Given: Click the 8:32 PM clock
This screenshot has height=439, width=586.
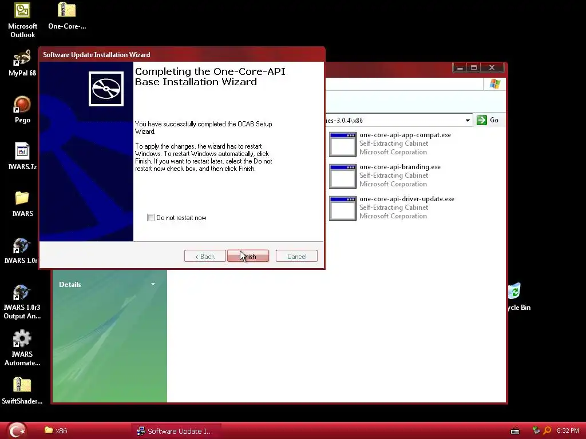Looking at the screenshot, I should coord(568,430).
